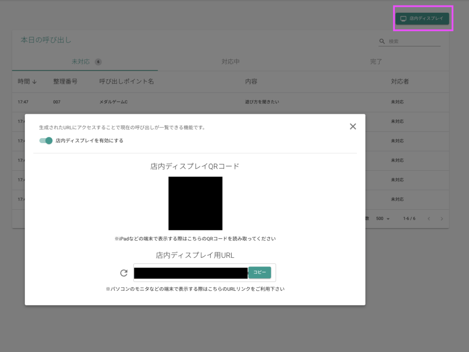Click 内容 column header

click(251, 81)
